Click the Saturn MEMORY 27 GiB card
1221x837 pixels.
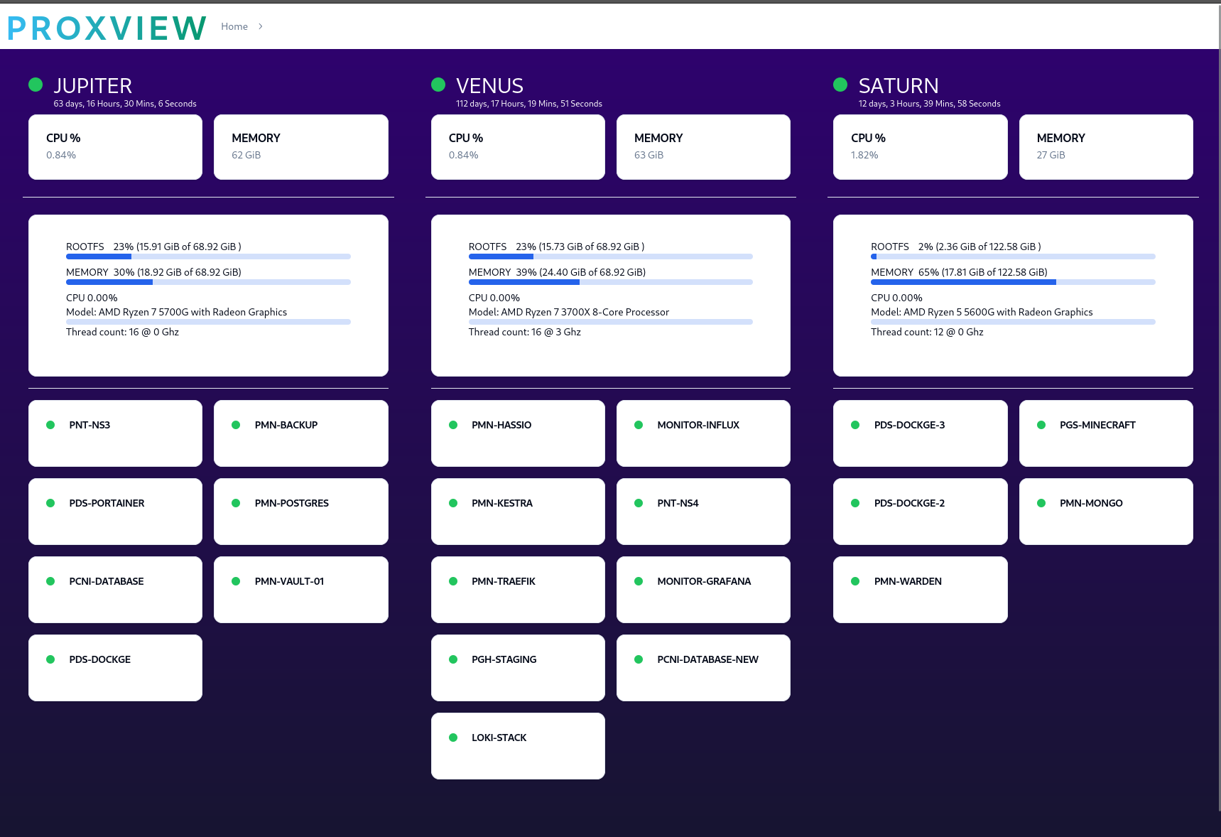(1105, 146)
